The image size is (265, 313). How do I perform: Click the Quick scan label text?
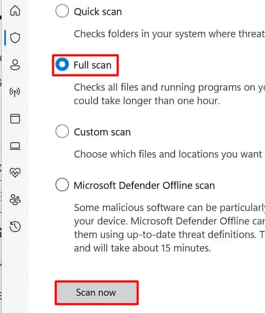coord(98,12)
